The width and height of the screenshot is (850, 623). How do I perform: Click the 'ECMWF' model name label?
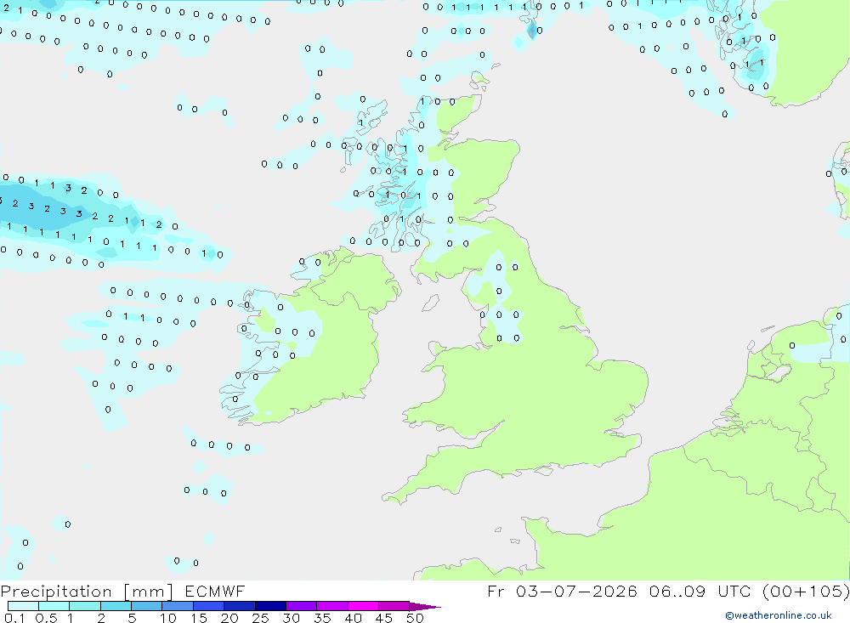[215, 591]
